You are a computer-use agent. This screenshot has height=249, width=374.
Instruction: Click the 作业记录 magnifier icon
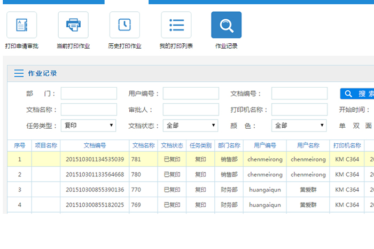click(226, 25)
